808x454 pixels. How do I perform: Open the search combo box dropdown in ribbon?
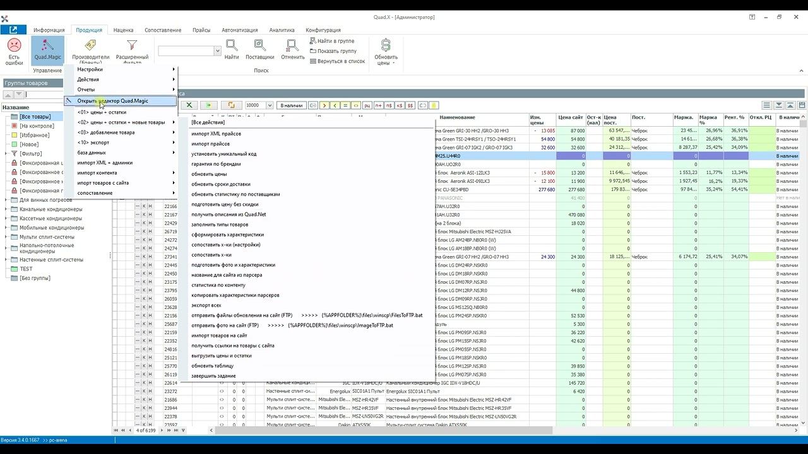pyautogui.click(x=218, y=51)
